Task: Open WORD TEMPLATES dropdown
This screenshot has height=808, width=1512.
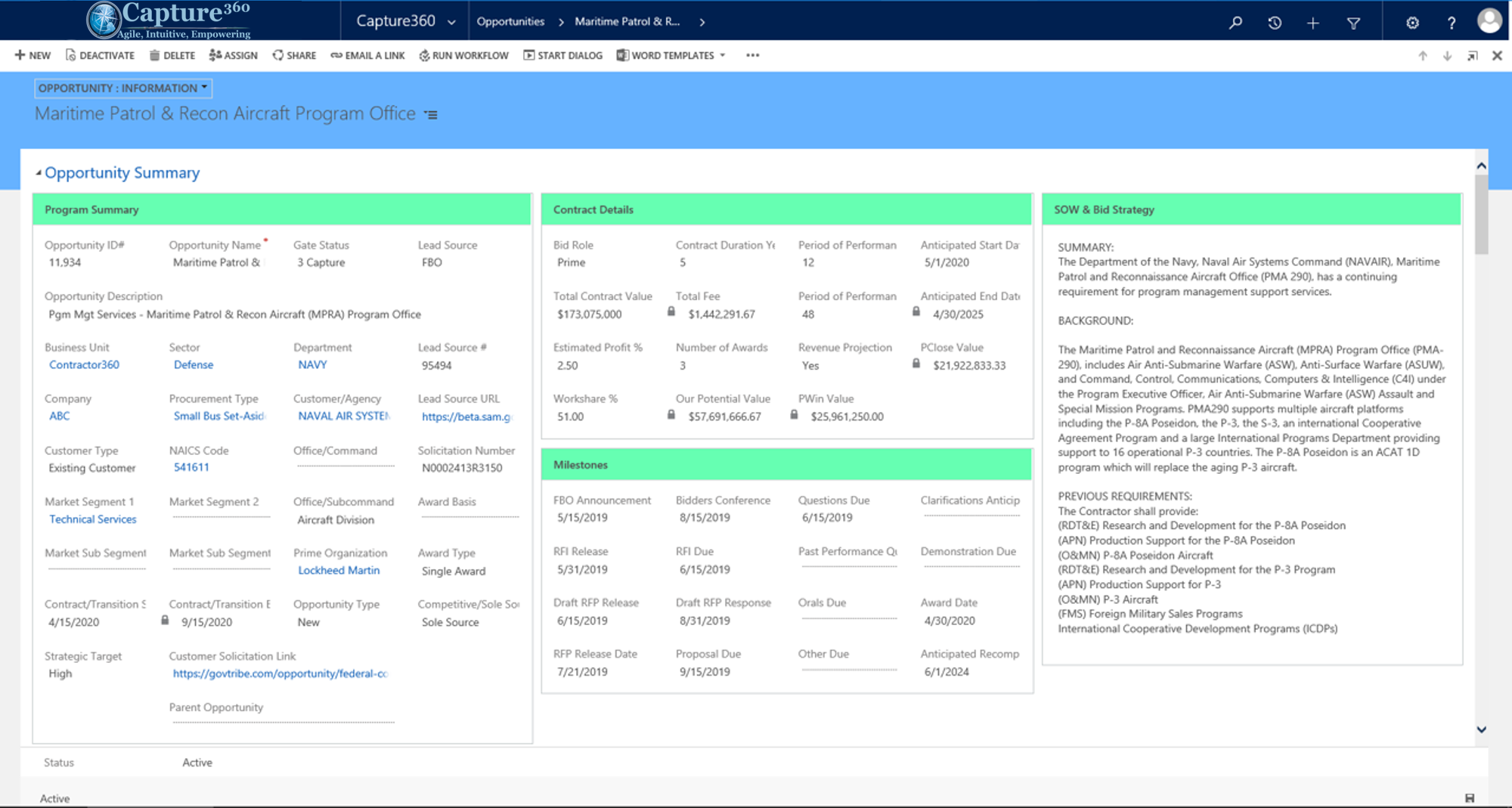Action: click(671, 55)
